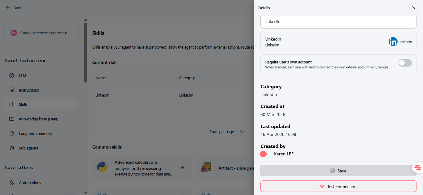Viewport: 423px width, 195px height.
Task: Click the Back arrow icon
Action: tap(8, 8)
